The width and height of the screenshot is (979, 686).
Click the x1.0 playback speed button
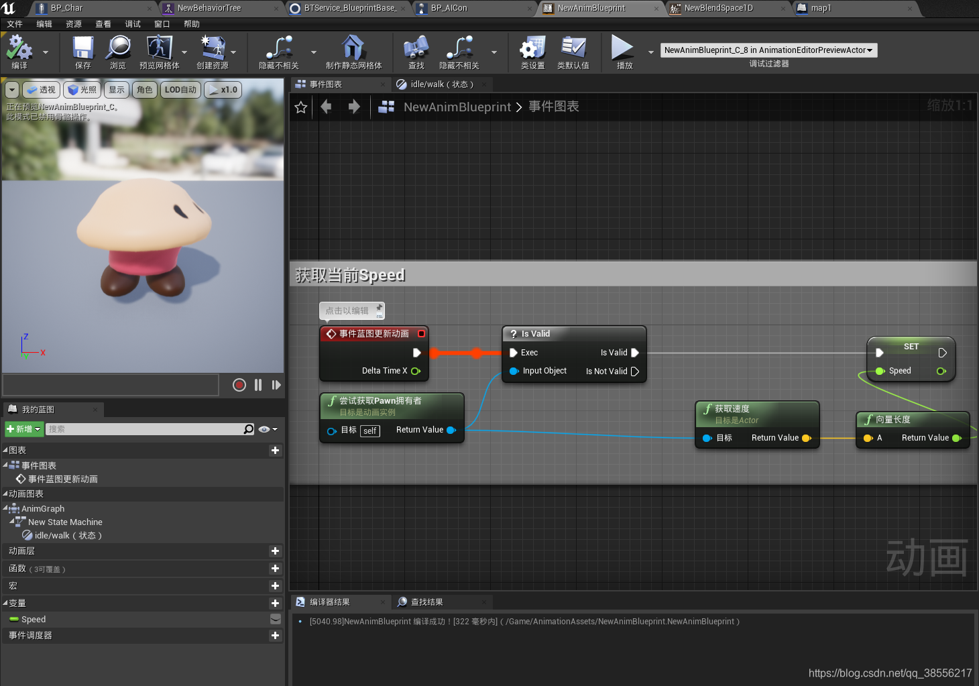point(223,90)
